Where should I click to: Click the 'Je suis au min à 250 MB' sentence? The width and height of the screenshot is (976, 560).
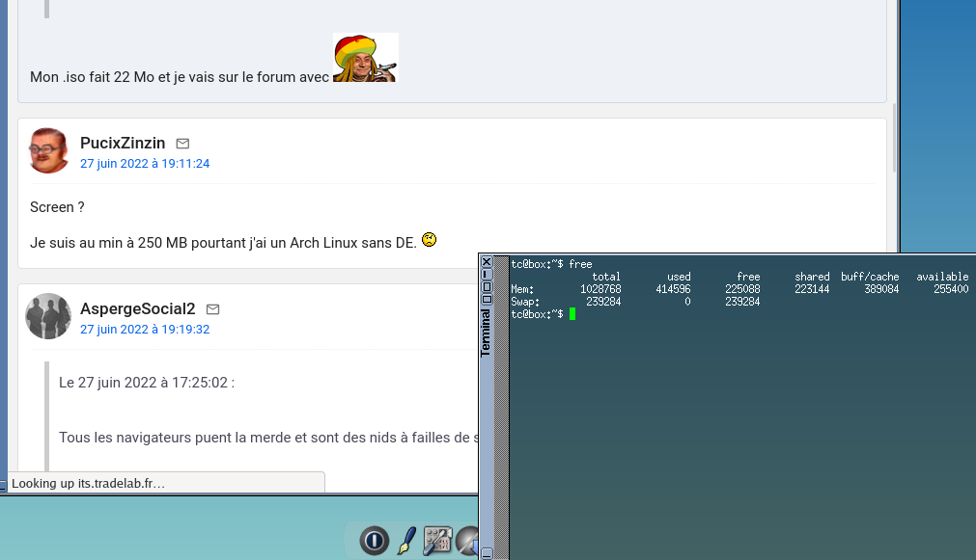(223, 243)
